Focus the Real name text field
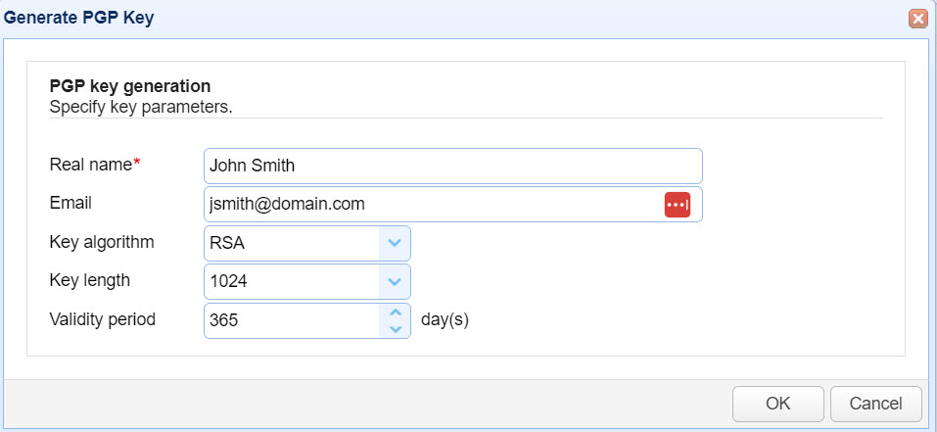 point(452,166)
